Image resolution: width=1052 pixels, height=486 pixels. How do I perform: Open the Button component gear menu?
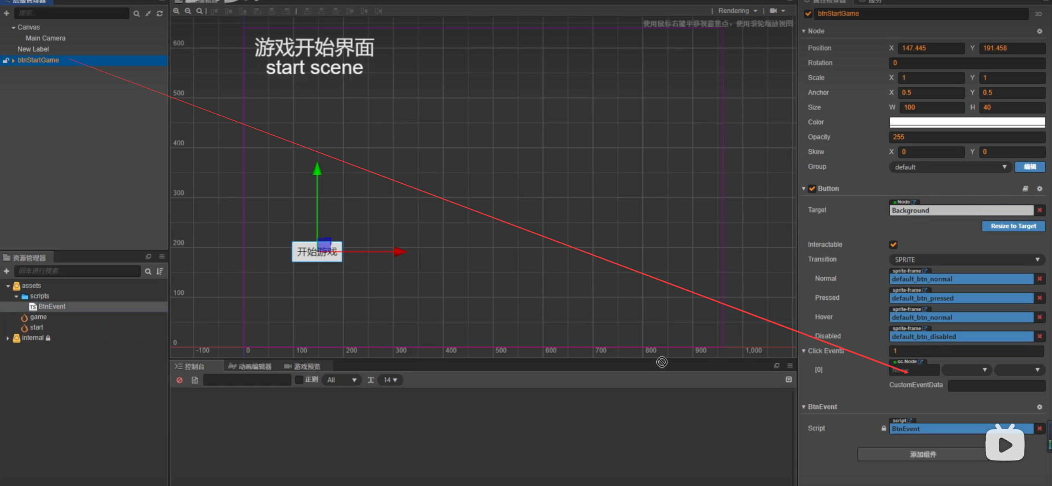(1040, 189)
